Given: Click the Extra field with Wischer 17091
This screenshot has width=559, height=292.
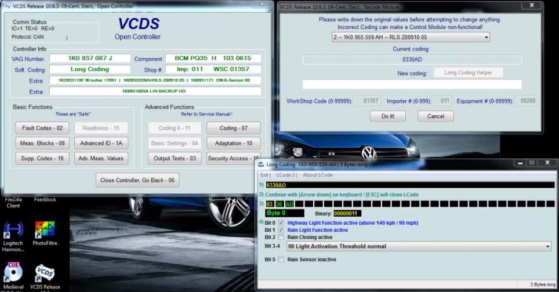Looking at the screenshot, I should point(155,80).
